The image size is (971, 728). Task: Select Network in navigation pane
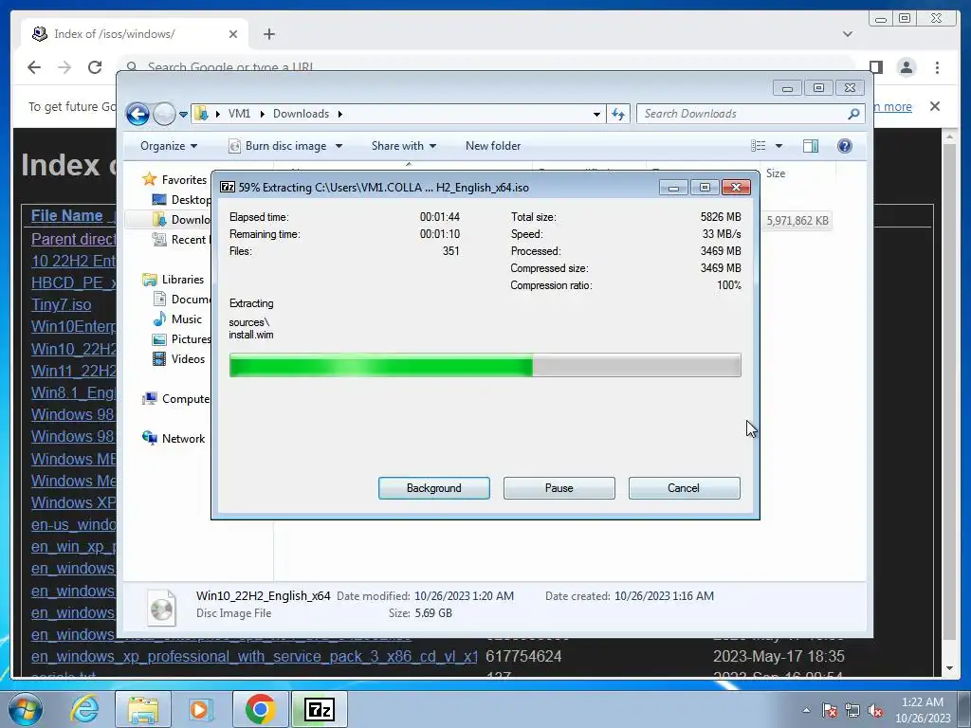174,438
